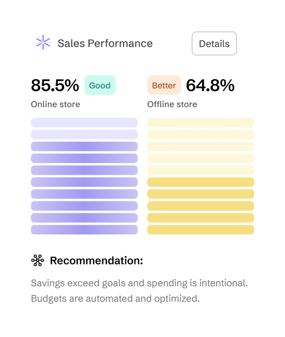The width and height of the screenshot is (285, 337).
Task: Click the purple starburst icon beside Sales Performance
Action: pos(43,42)
